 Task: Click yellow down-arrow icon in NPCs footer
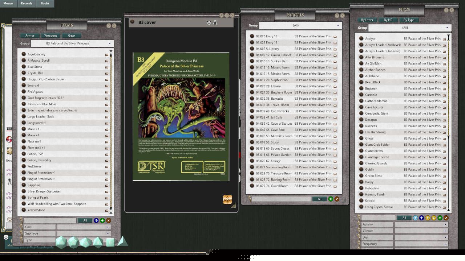[434, 218]
